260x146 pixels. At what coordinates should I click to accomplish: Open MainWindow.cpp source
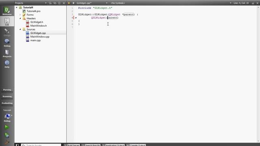pos(40,37)
